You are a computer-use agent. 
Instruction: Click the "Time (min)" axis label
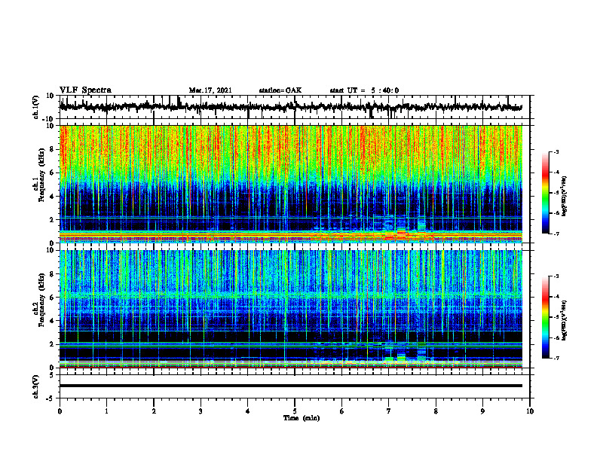(x=302, y=418)
